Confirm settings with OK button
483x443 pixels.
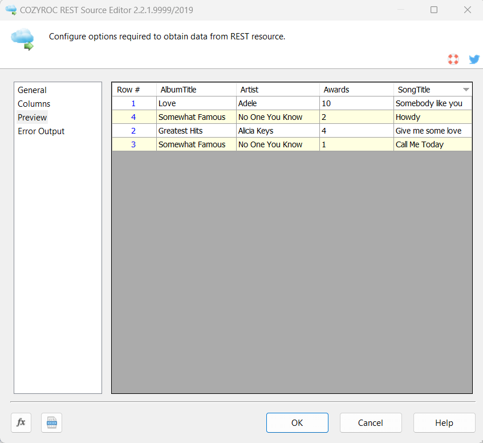297,422
